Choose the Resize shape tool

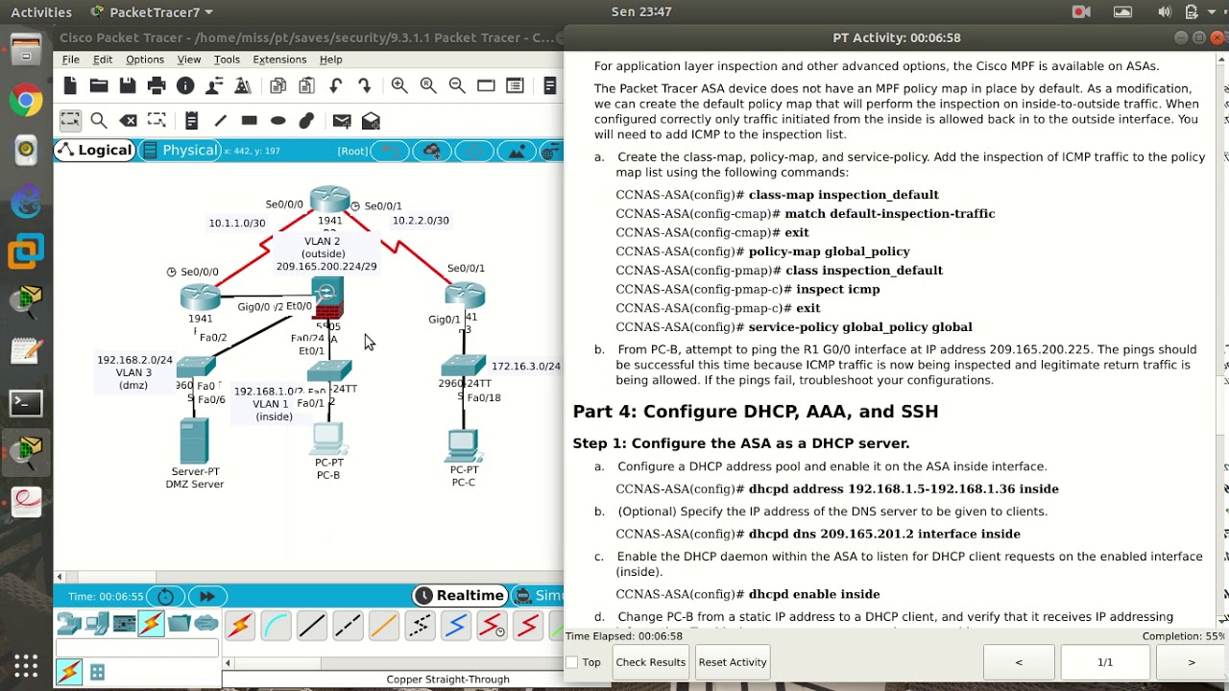(x=157, y=121)
